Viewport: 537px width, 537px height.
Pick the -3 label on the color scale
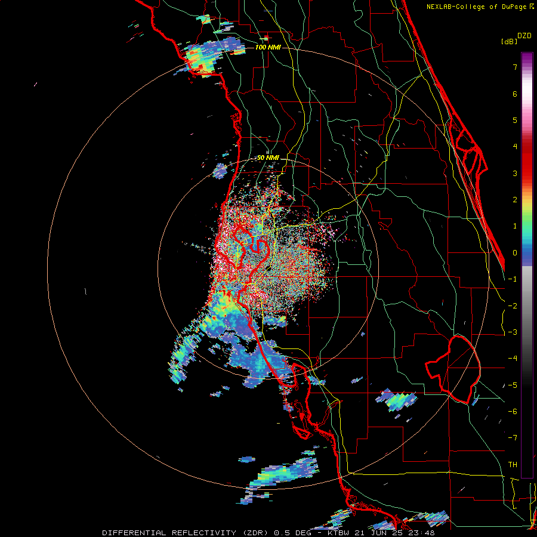pyautogui.click(x=513, y=332)
